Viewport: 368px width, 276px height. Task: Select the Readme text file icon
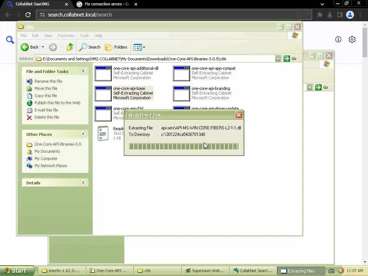click(103, 133)
